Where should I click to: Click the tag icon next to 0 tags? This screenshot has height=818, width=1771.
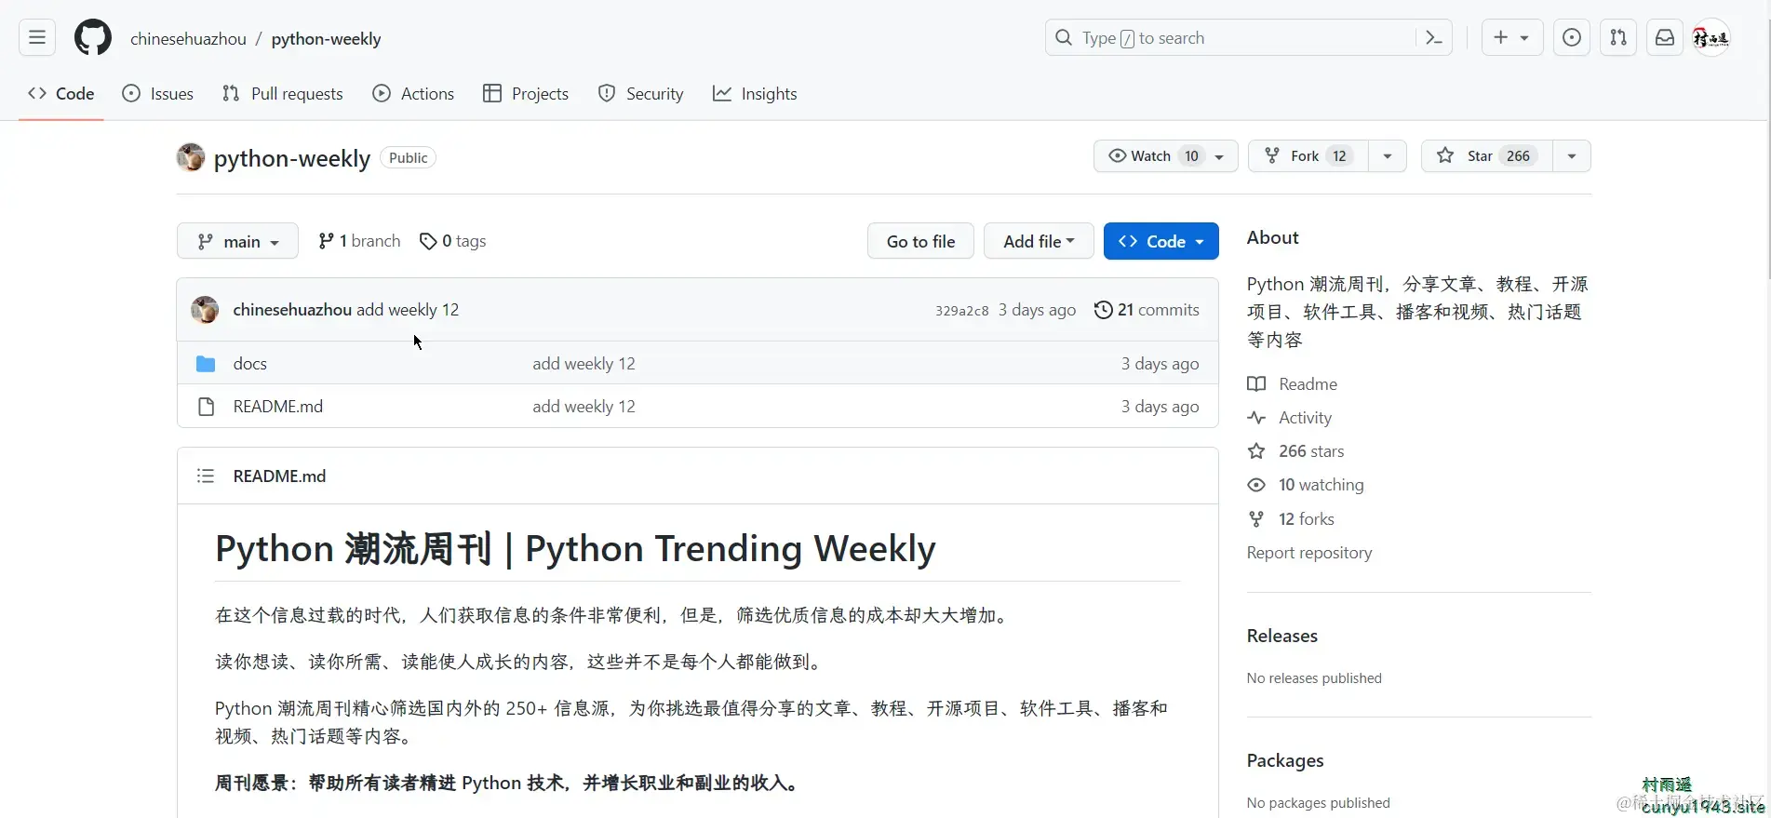coord(428,242)
